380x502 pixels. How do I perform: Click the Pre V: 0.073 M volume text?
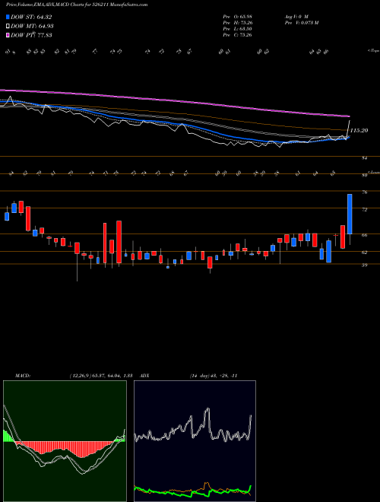(301, 23)
